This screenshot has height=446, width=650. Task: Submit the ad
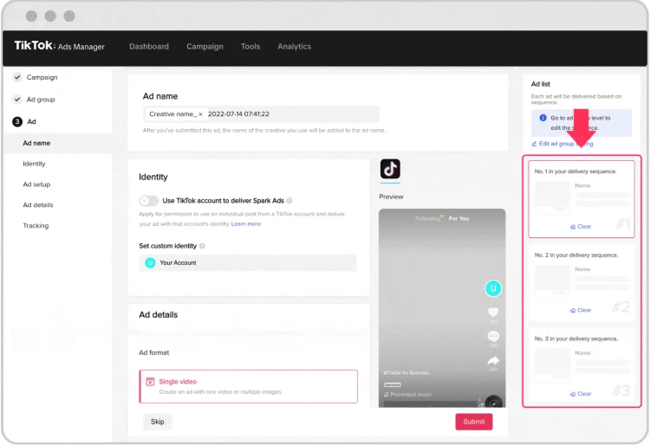(474, 422)
